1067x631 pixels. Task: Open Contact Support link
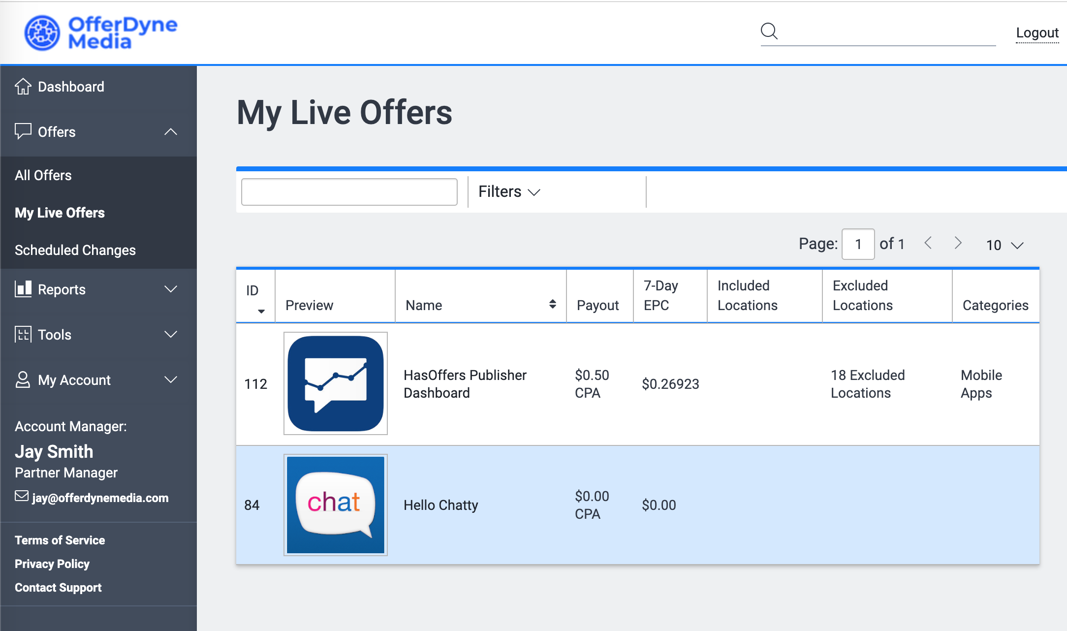click(x=58, y=587)
